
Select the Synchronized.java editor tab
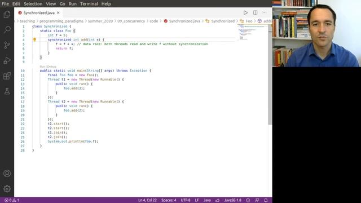pos(39,12)
